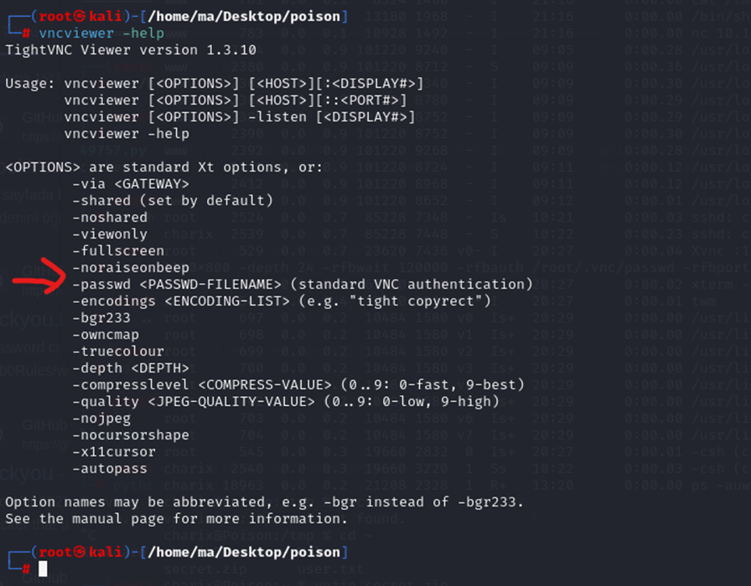Click the -autopass option text
751x586 pixels.
coord(109,469)
